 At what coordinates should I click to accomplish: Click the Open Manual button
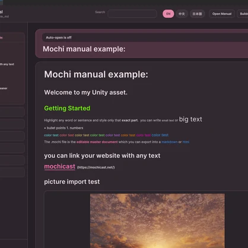point(222,14)
